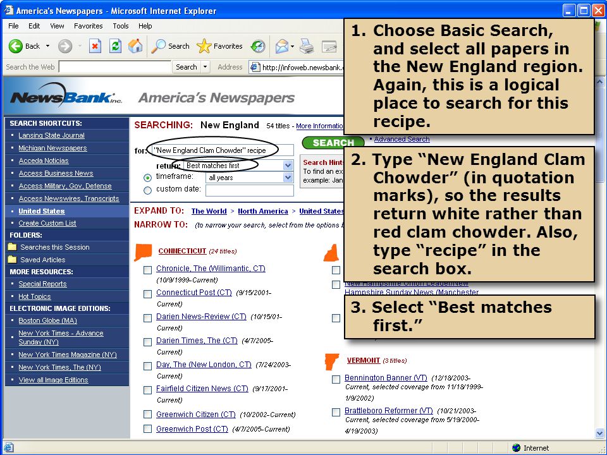The width and height of the screenshot is (607, 455).
Task: Check the Fairfield Citizen News (CT) box
Action: tap(147, 390)
